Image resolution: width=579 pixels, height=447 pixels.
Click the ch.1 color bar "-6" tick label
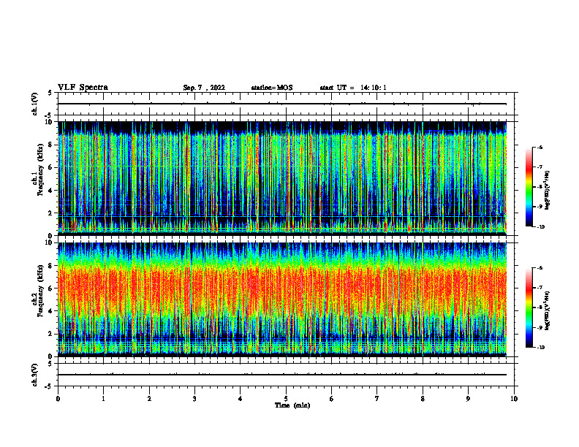click(x=540, y=147)
